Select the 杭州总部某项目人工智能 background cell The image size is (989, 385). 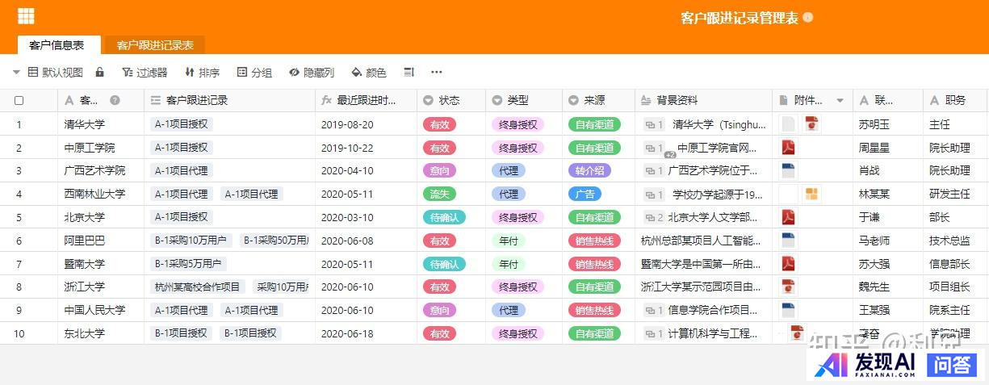703,241
